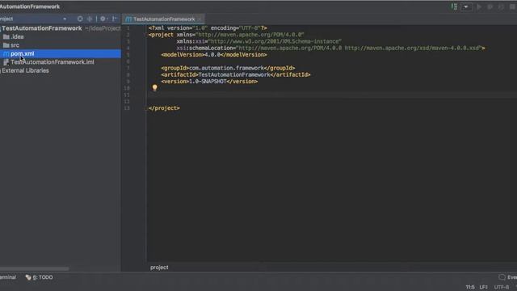Click the groupId line in editor
The image size is (517, 291).
coord(228,68)
